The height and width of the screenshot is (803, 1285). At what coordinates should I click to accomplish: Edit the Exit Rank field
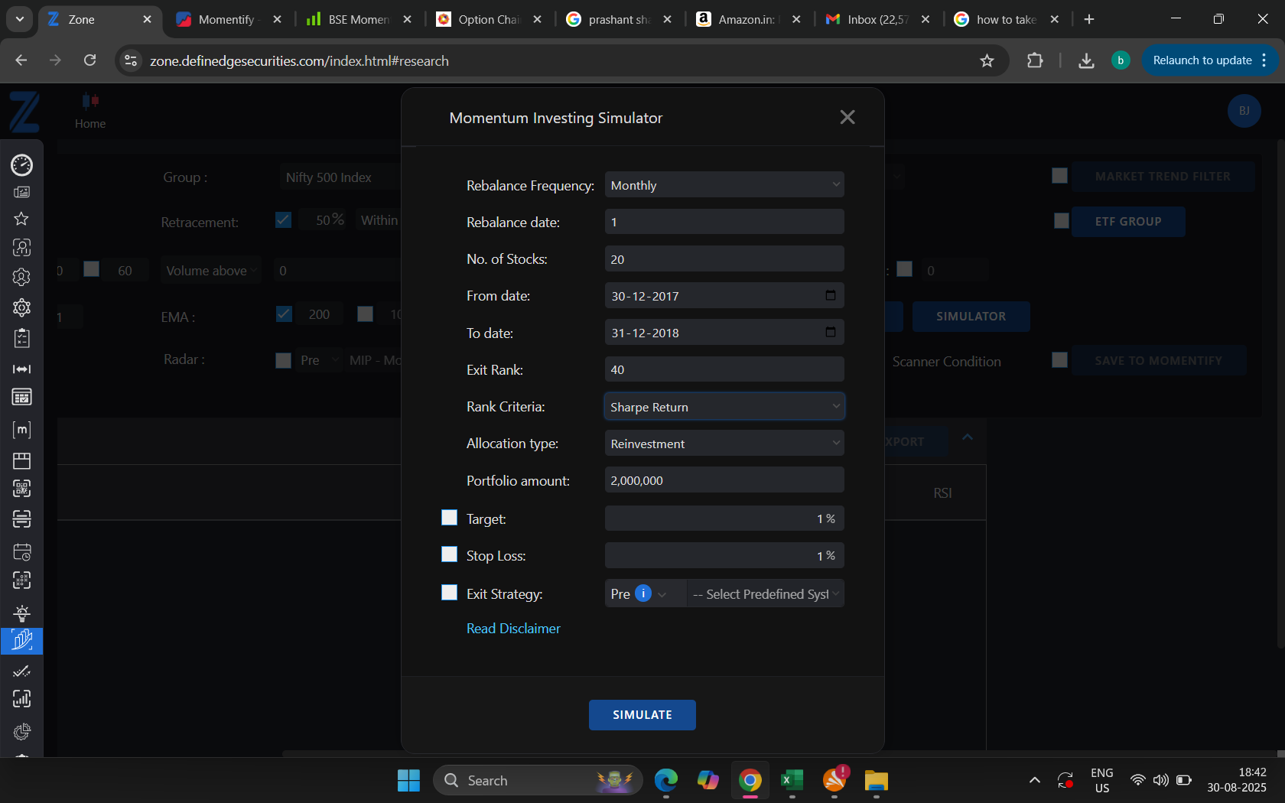[x=724, y=369]
